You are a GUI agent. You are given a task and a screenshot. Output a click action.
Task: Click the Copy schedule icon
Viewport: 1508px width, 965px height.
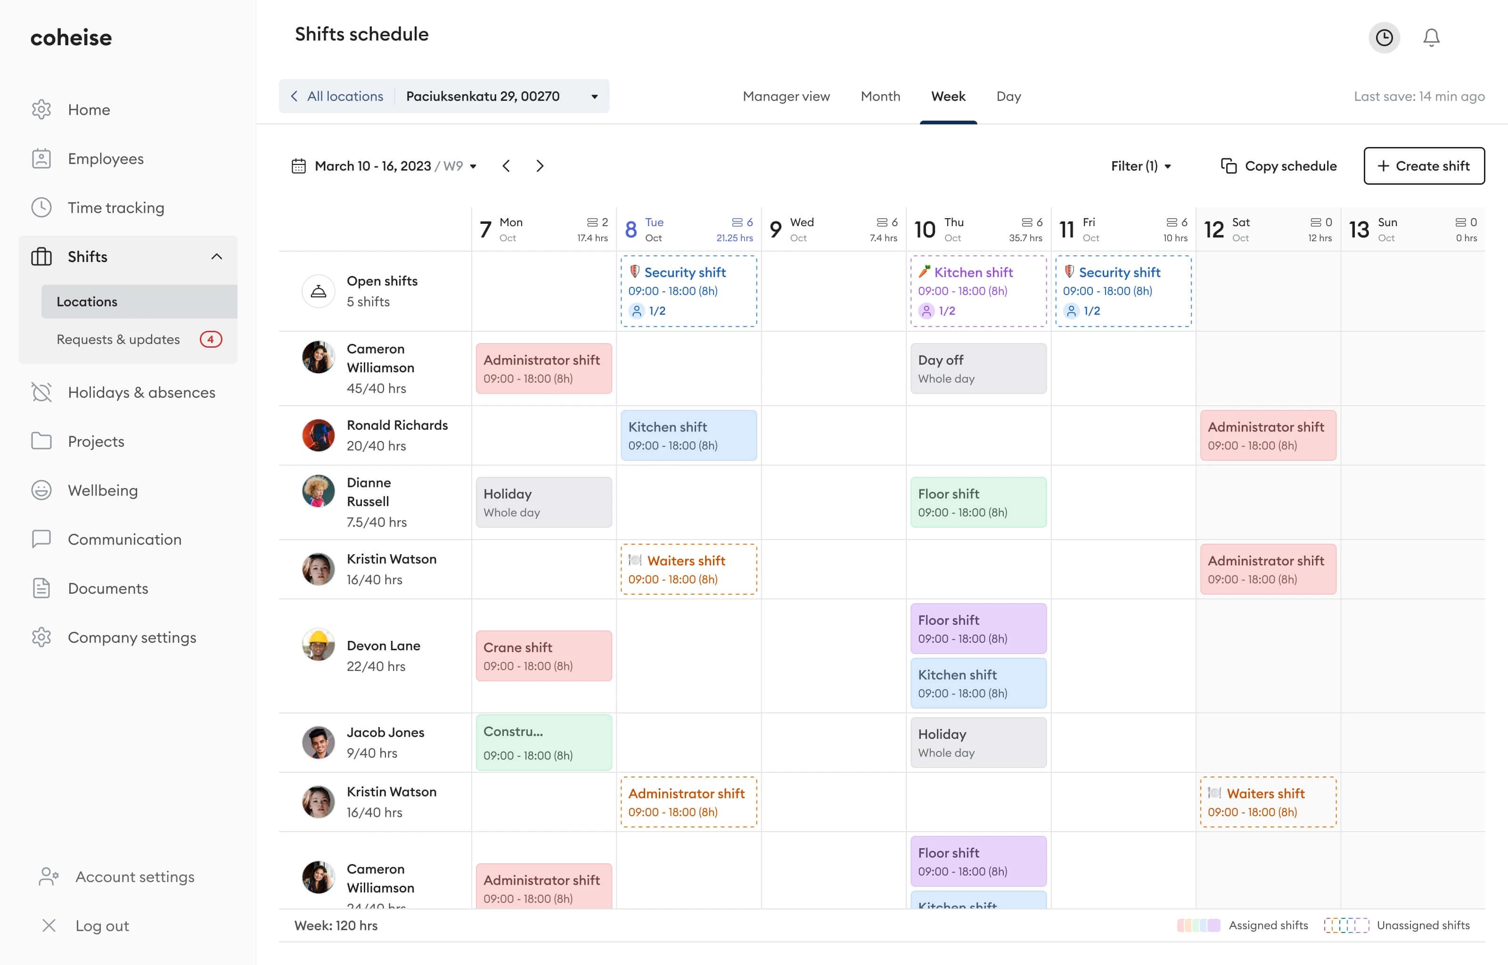(x=1229, y=166)
